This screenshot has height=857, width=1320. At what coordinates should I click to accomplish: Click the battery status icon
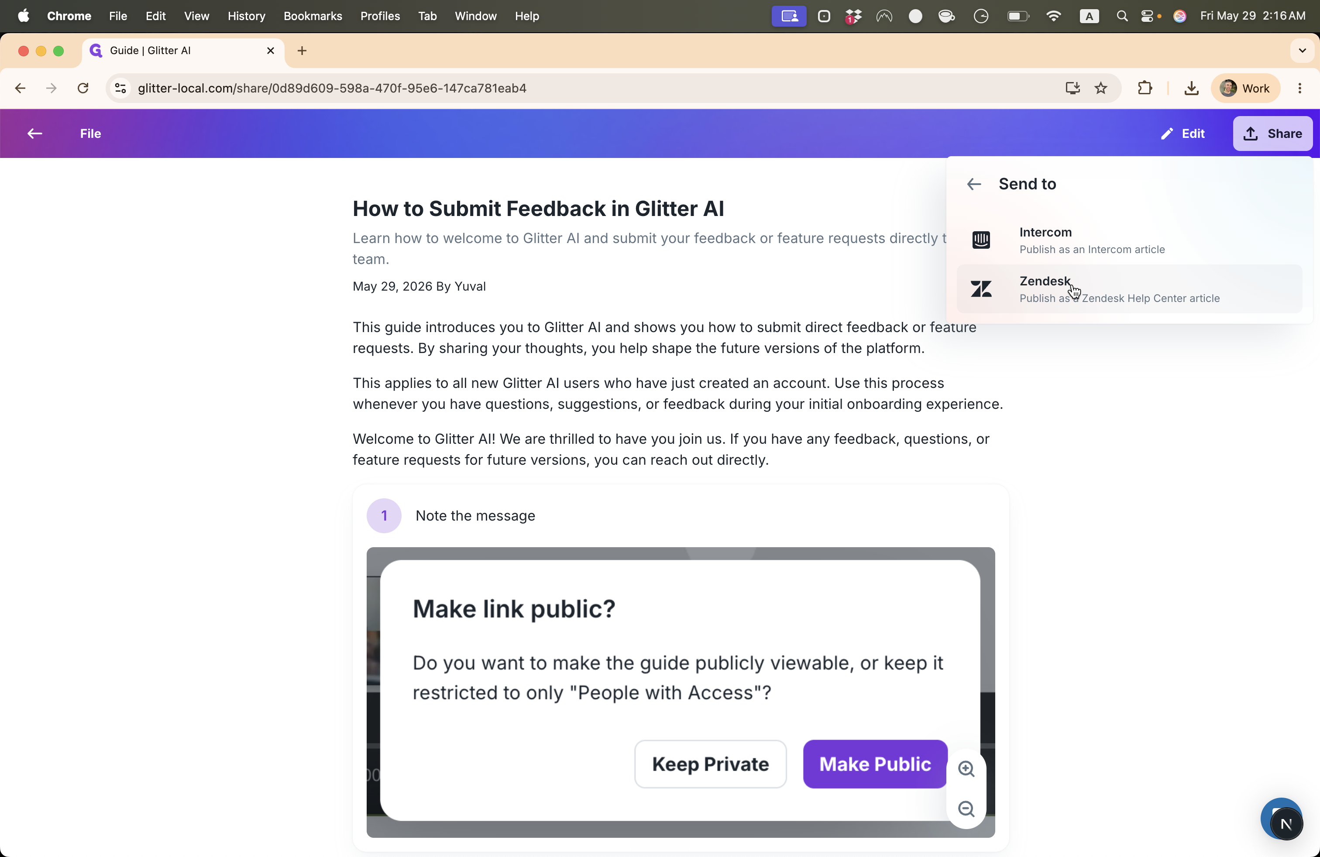point(1018,16)
